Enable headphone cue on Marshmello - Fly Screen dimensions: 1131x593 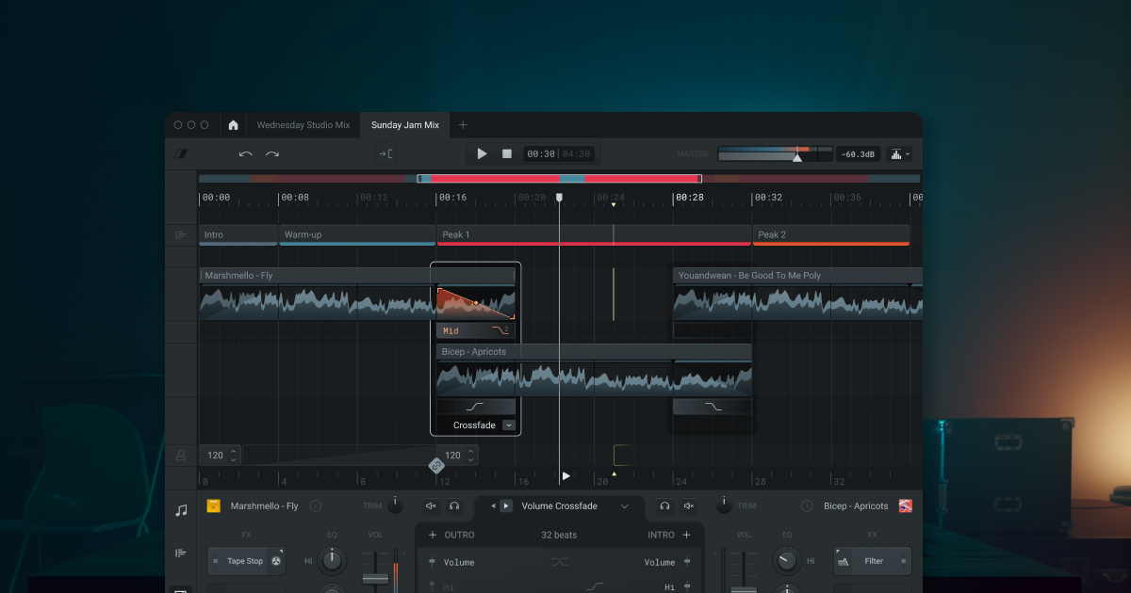[x=454, y=505]
